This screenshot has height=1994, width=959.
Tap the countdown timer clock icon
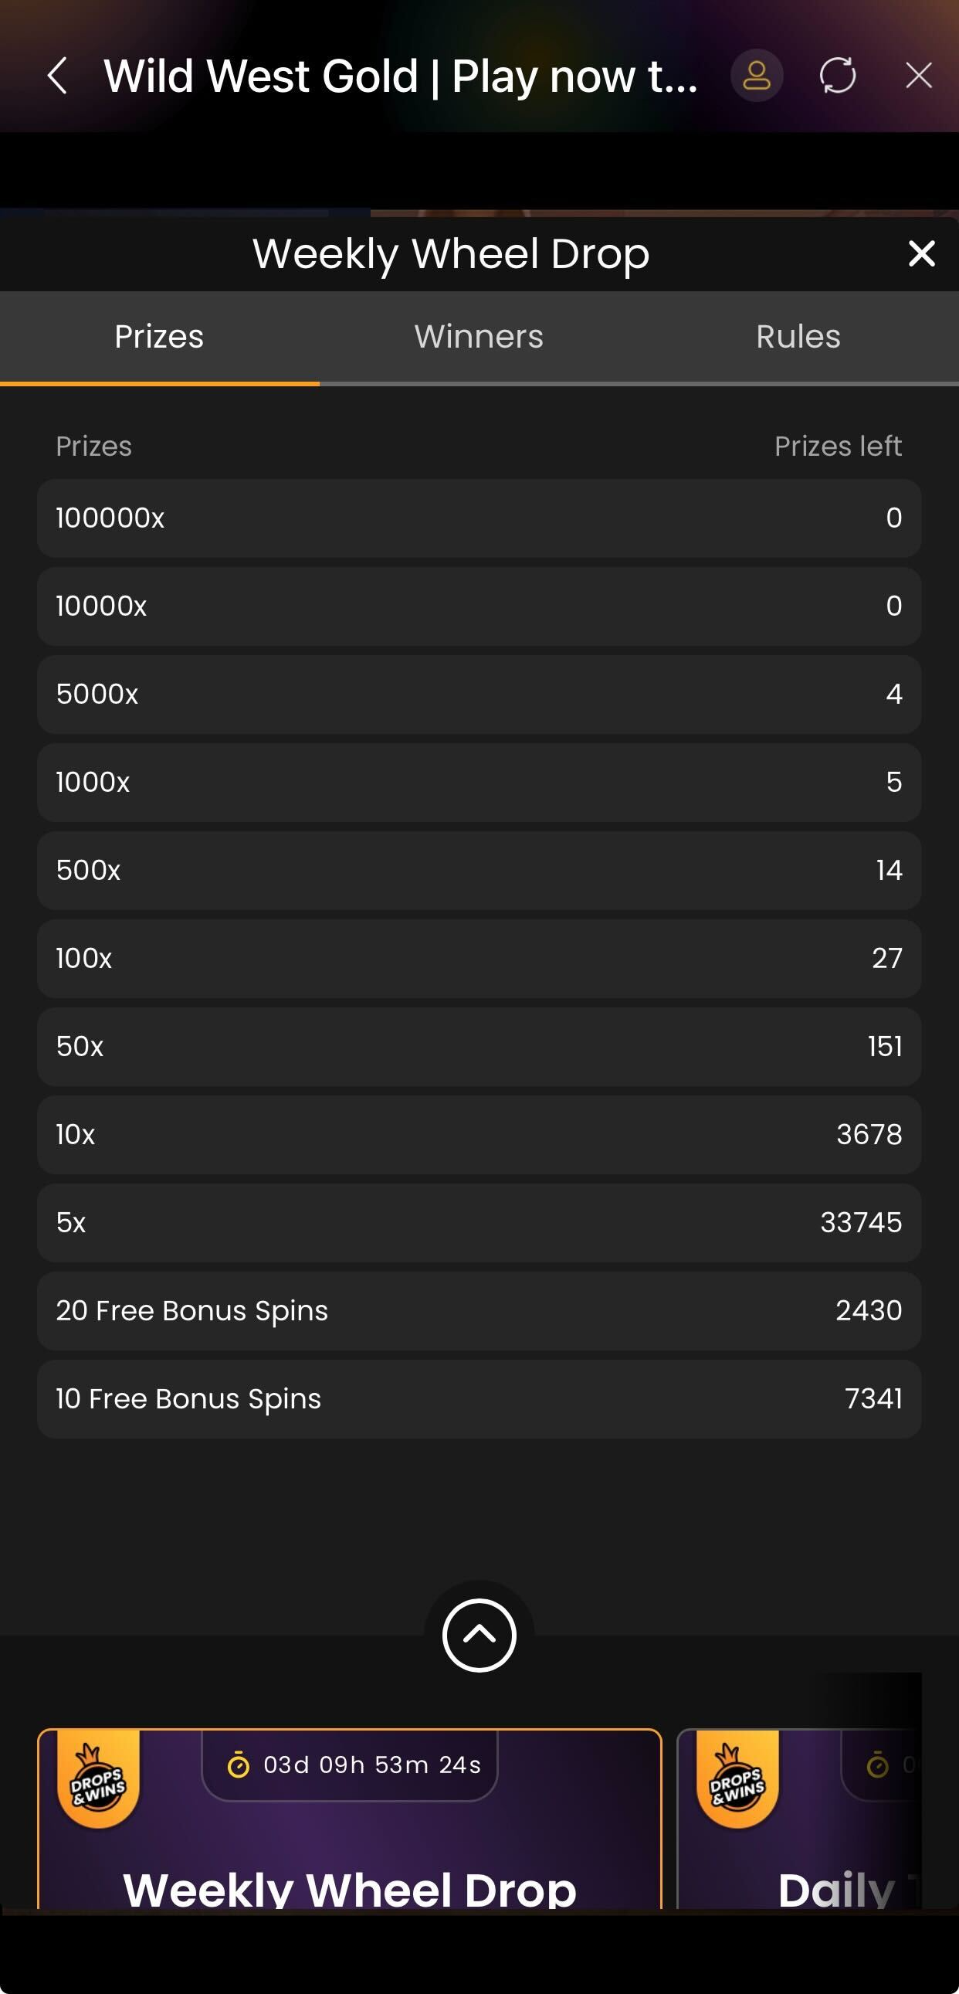coord(238,1765)
